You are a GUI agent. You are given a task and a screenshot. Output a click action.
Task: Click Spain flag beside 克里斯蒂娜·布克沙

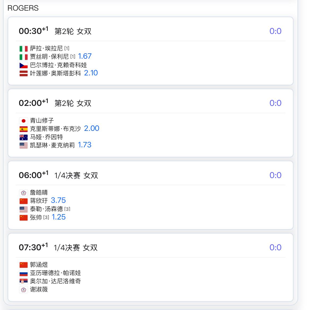coord(24,129)
